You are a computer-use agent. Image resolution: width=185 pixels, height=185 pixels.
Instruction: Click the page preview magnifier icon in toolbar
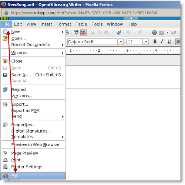point(67,32)
